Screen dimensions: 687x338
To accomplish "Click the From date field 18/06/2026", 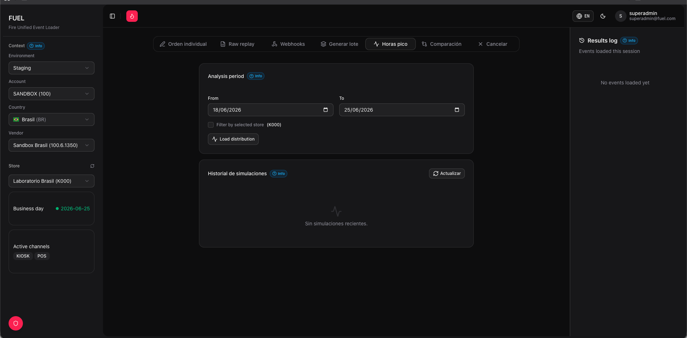I will tap(271, 110).
